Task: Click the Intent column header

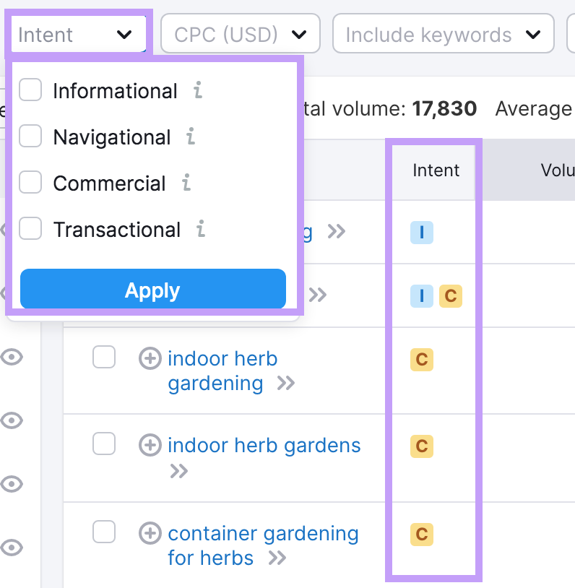Action: click(x=435, y=170)
